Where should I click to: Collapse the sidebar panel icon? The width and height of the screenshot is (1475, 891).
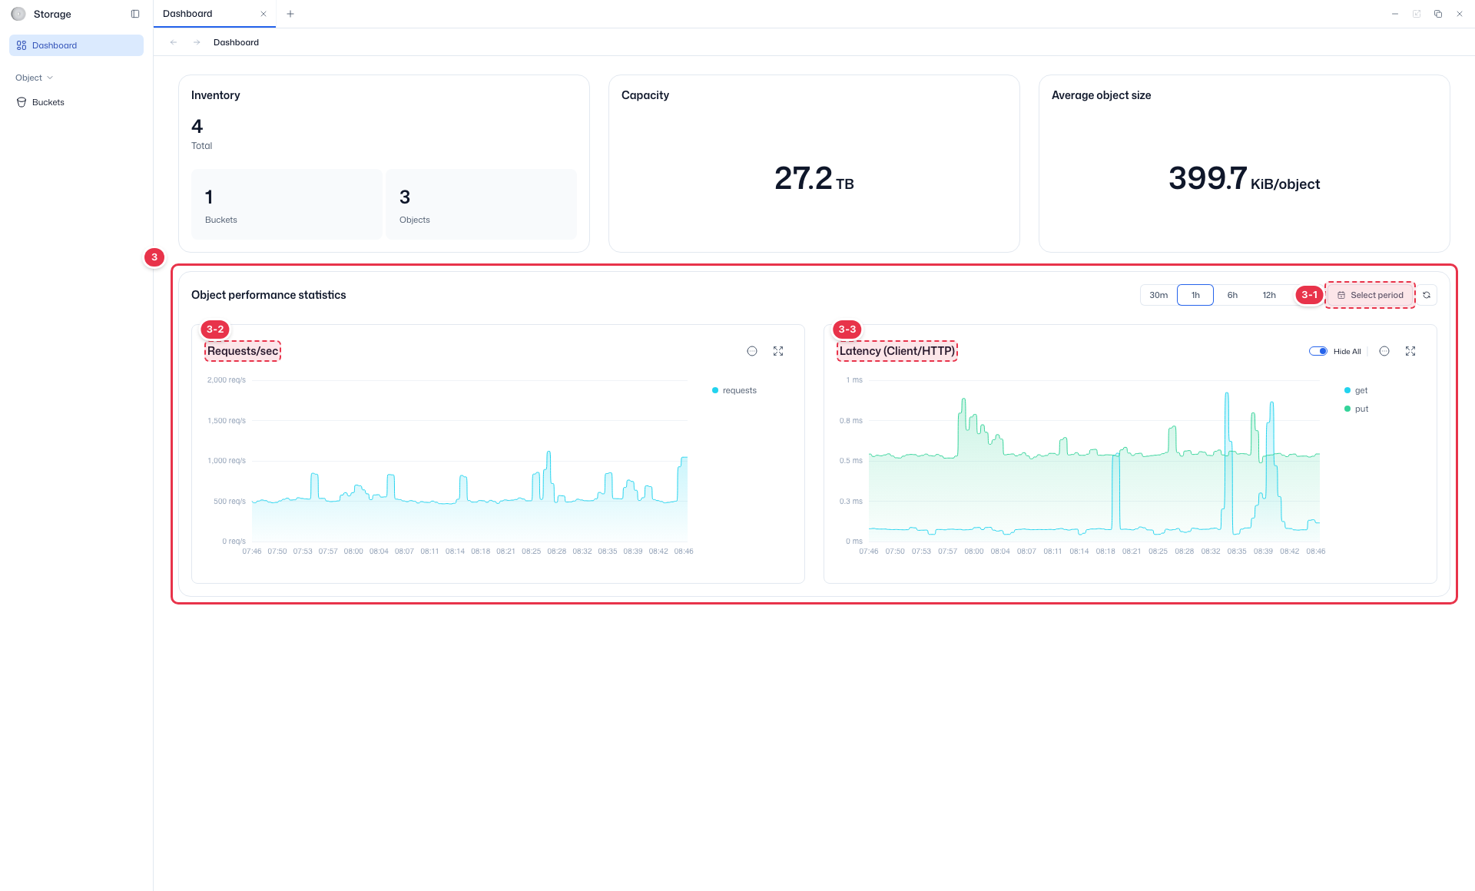[x=135, y=14]
